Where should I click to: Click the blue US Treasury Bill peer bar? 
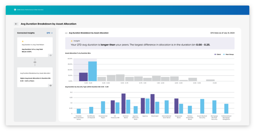(x=117, y=108)
